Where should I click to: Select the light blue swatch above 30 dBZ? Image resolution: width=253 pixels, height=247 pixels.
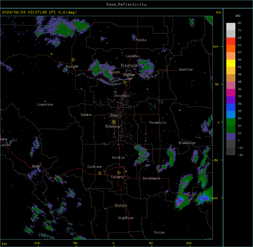(x=231, y=114)
